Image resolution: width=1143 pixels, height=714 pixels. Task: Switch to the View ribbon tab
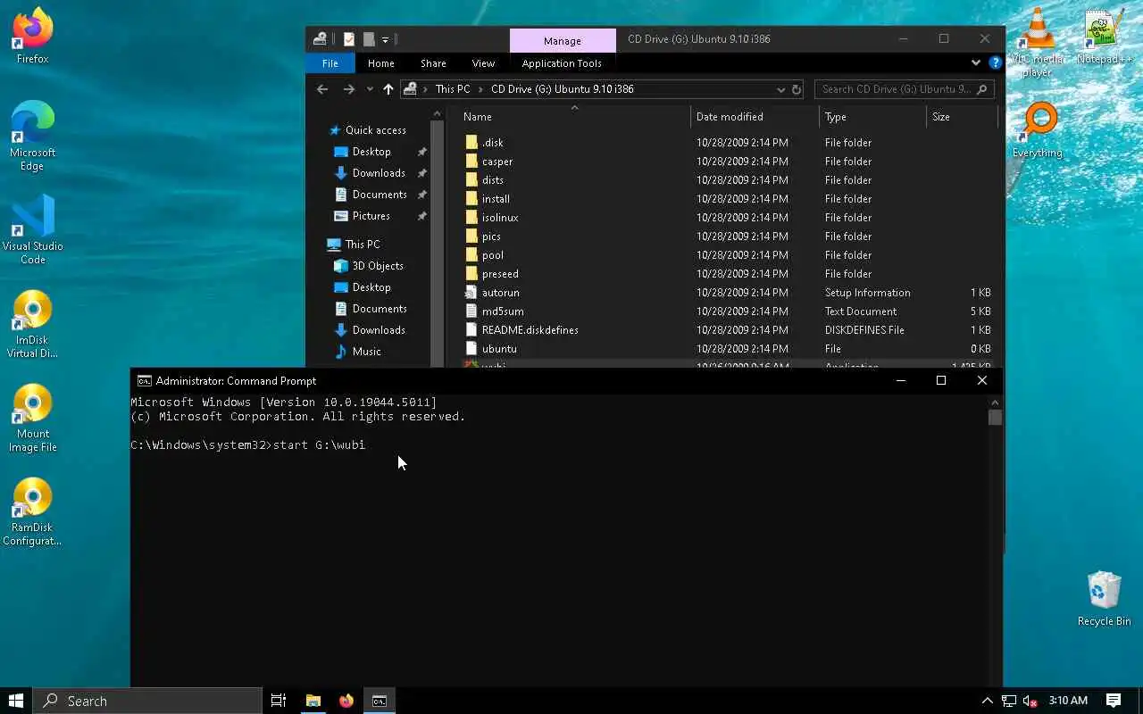(483, 63)
